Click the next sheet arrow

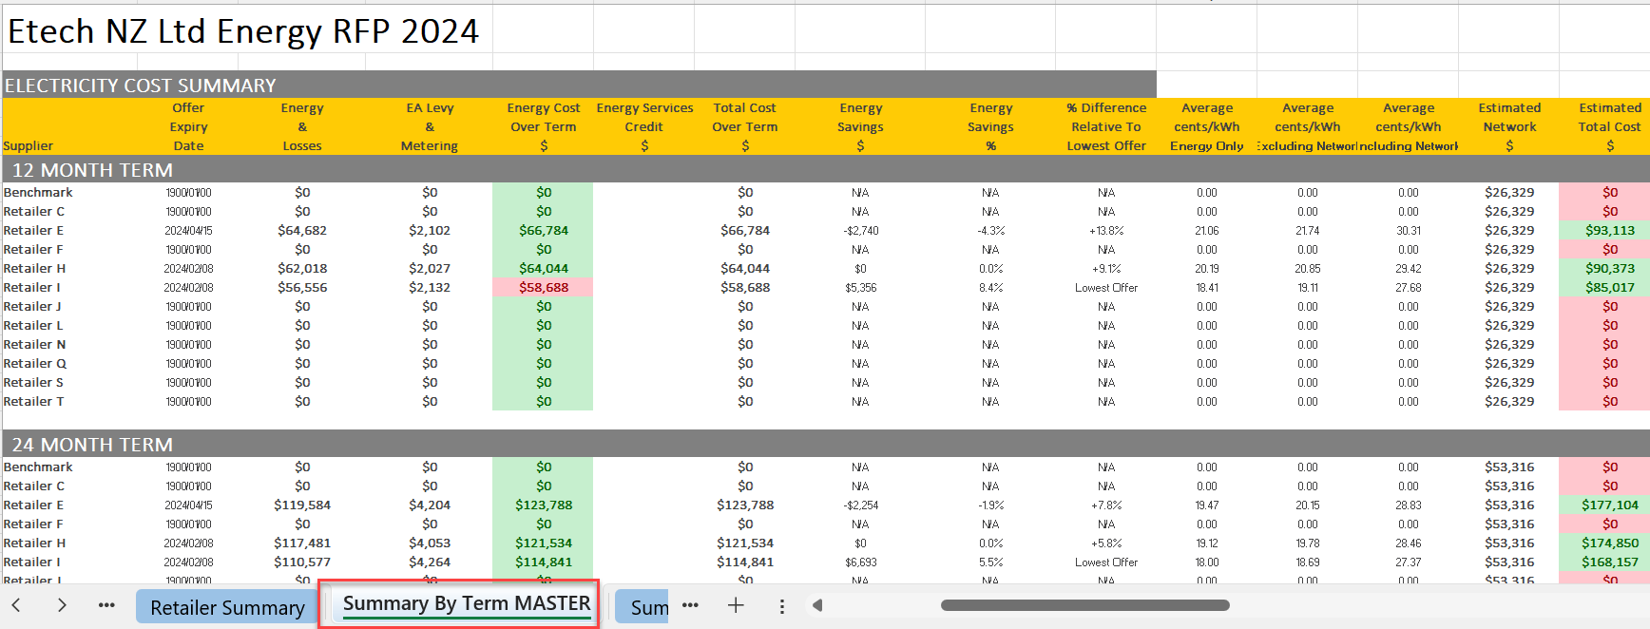62,605
